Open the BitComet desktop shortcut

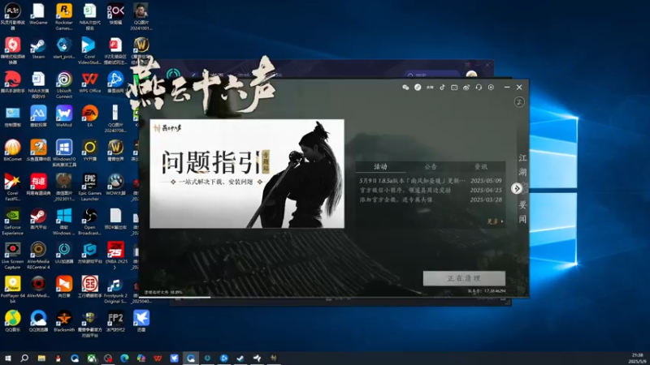tap(12, 151)
